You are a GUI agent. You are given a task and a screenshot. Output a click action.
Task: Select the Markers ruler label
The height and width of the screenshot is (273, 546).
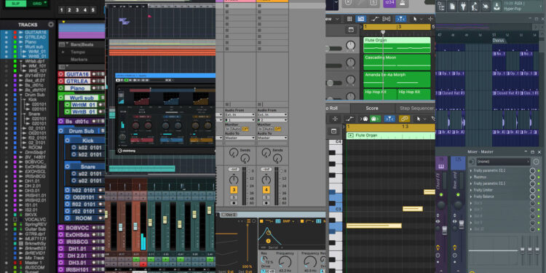(x=79, y=60)
